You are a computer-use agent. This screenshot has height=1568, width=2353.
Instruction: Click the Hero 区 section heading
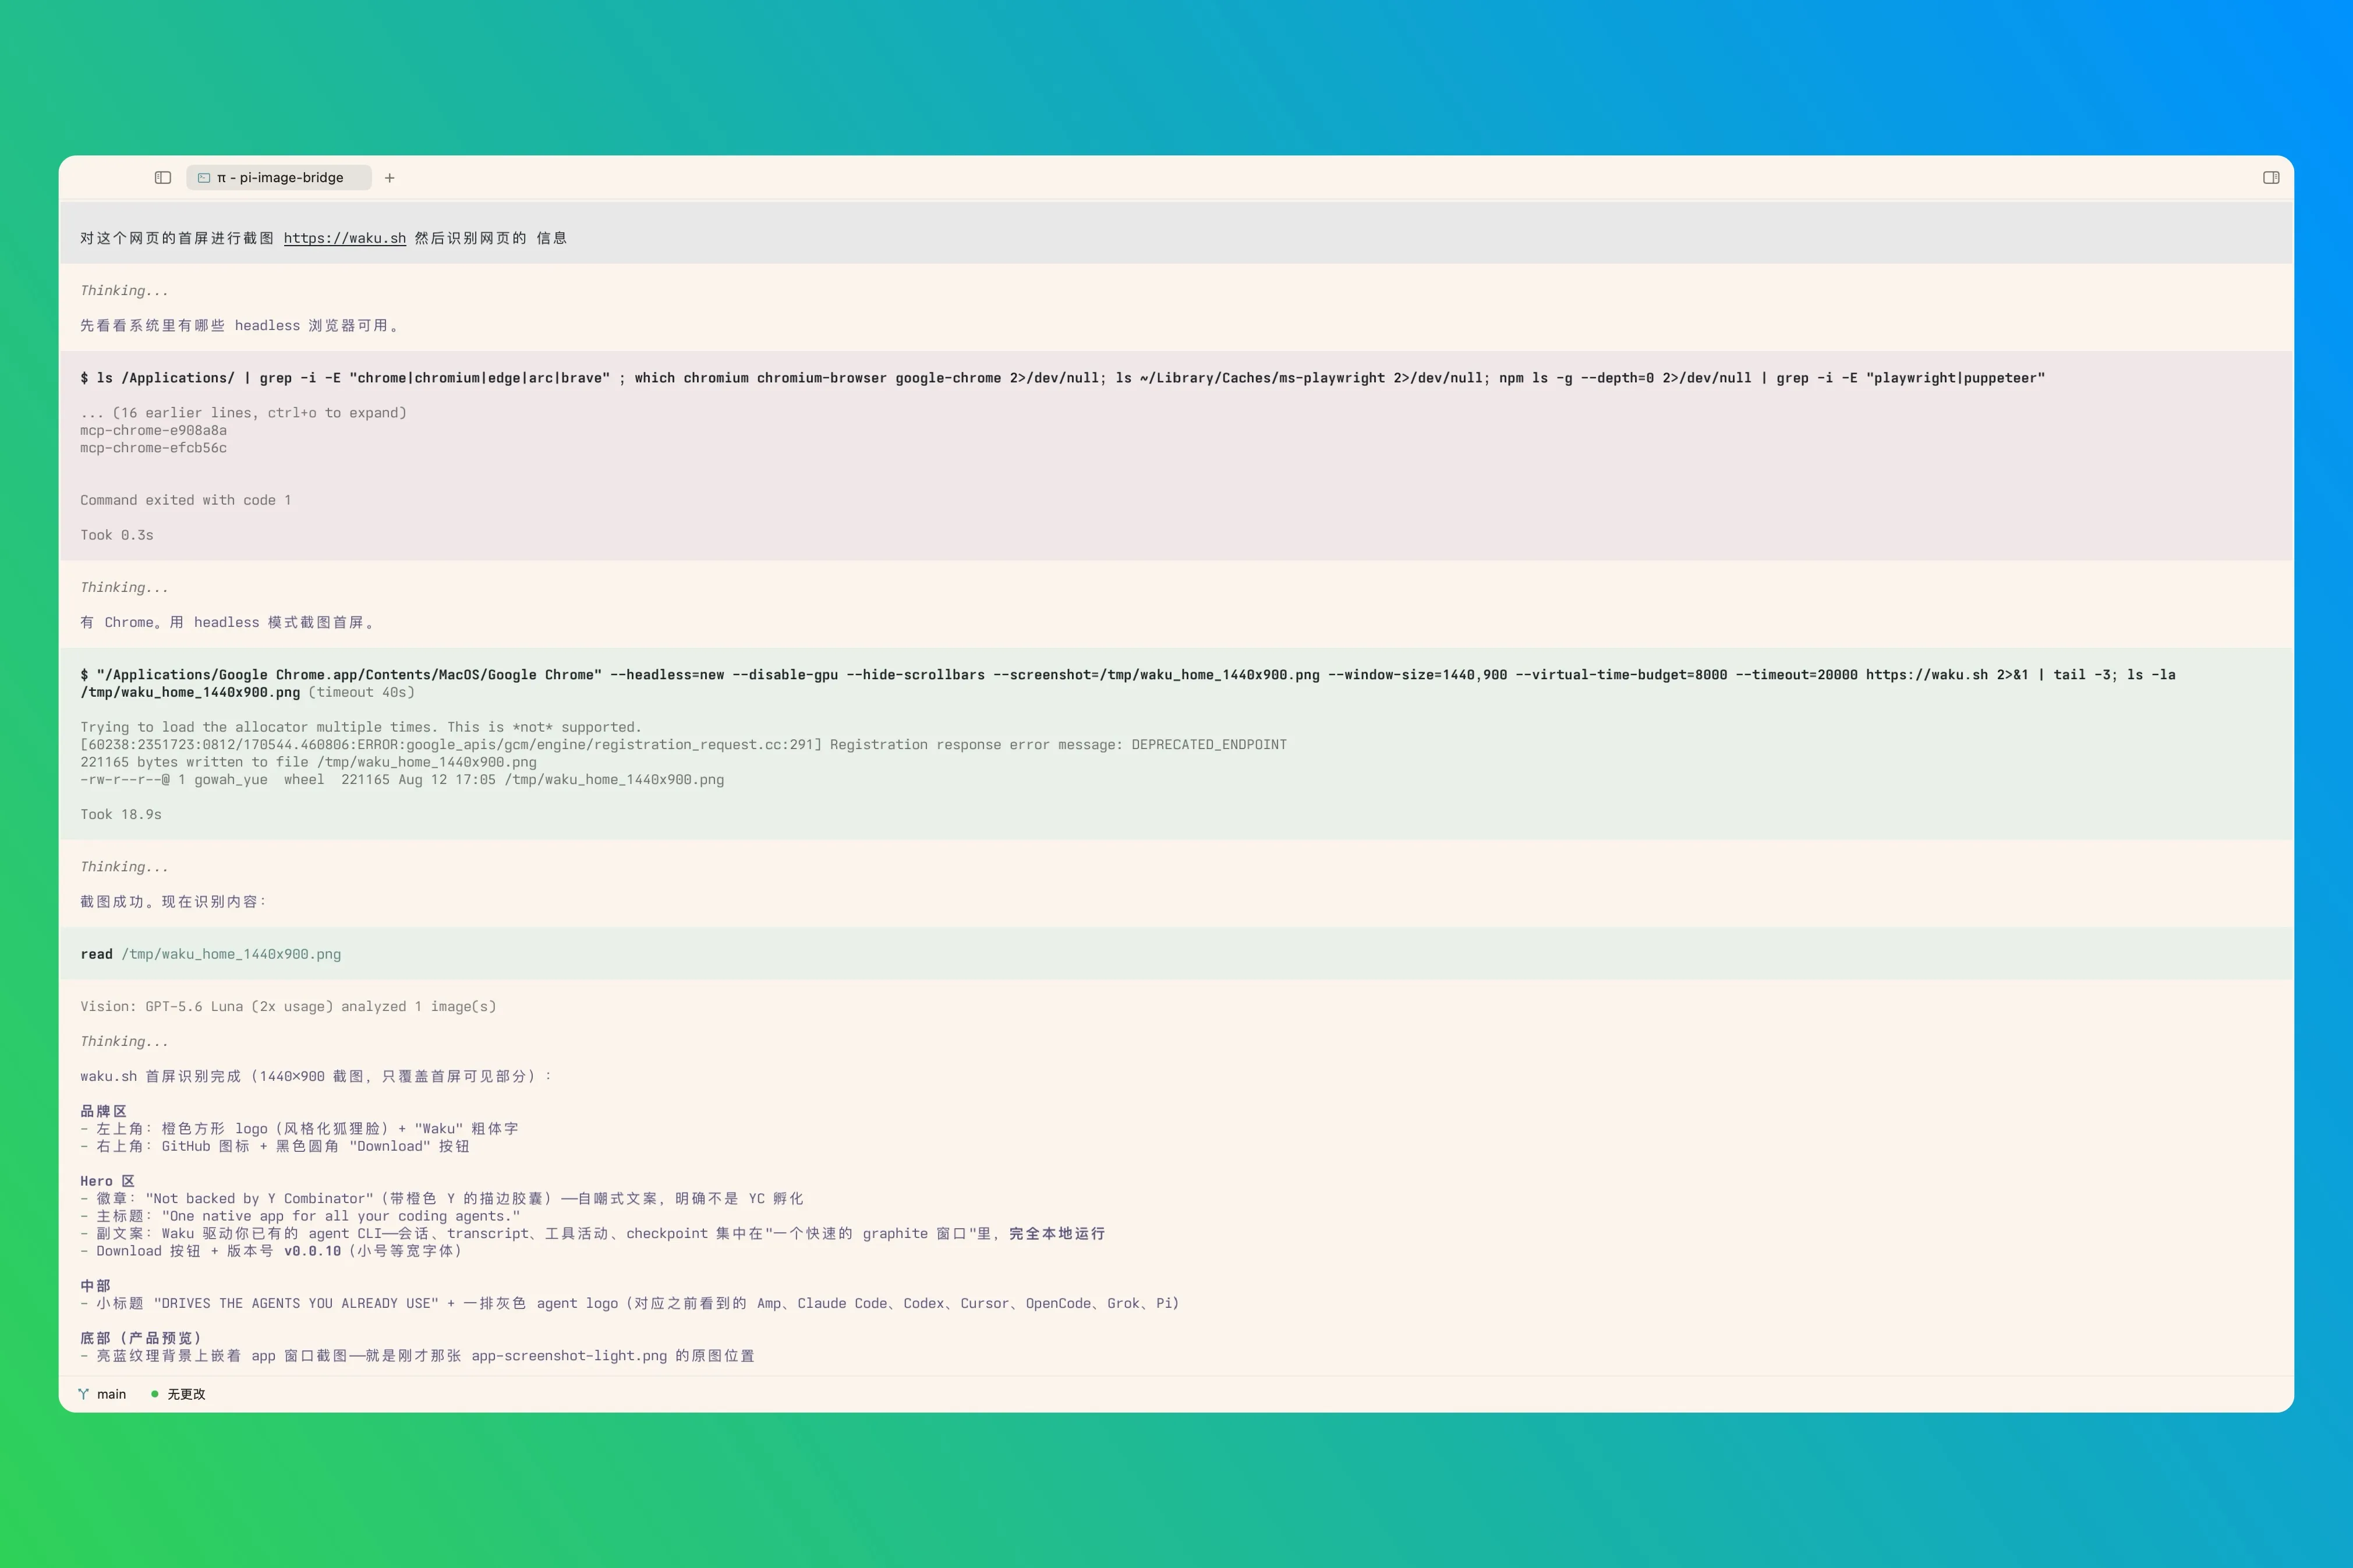(107, 1182)
